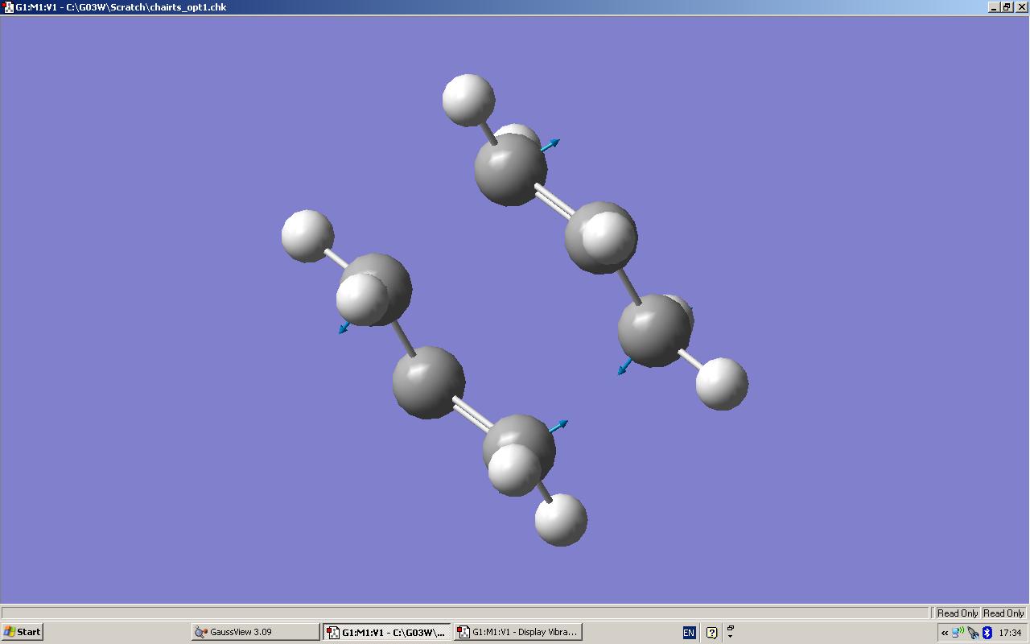The height and width of the screenshot is (644, 1030).
Task: Open the Windows Start menu
Action: 23,632
